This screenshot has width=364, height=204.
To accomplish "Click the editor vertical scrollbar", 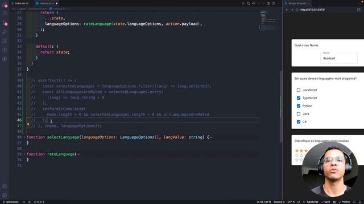I will click(281, 107).
